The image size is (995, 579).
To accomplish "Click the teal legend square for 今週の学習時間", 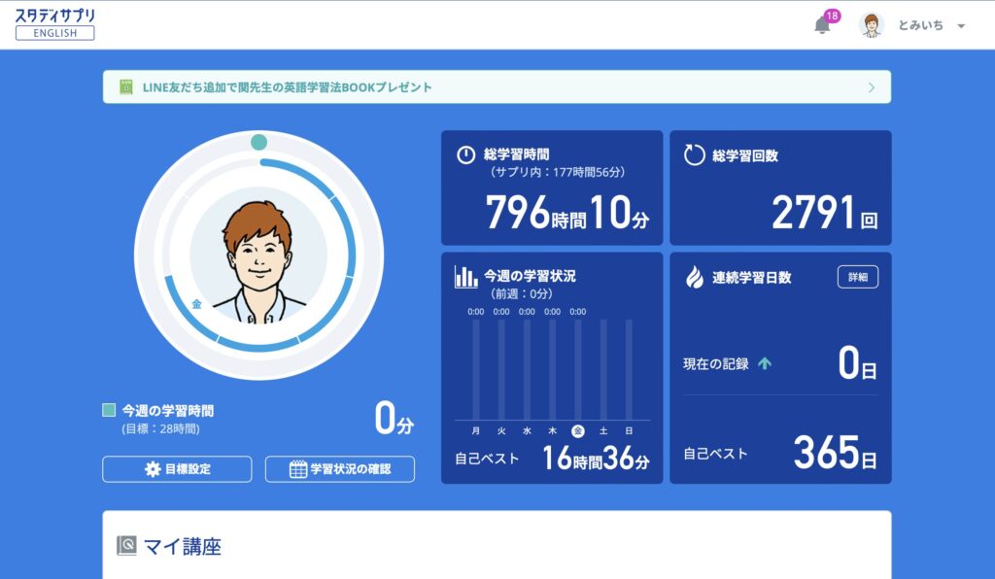I will (x=109, y=410).
